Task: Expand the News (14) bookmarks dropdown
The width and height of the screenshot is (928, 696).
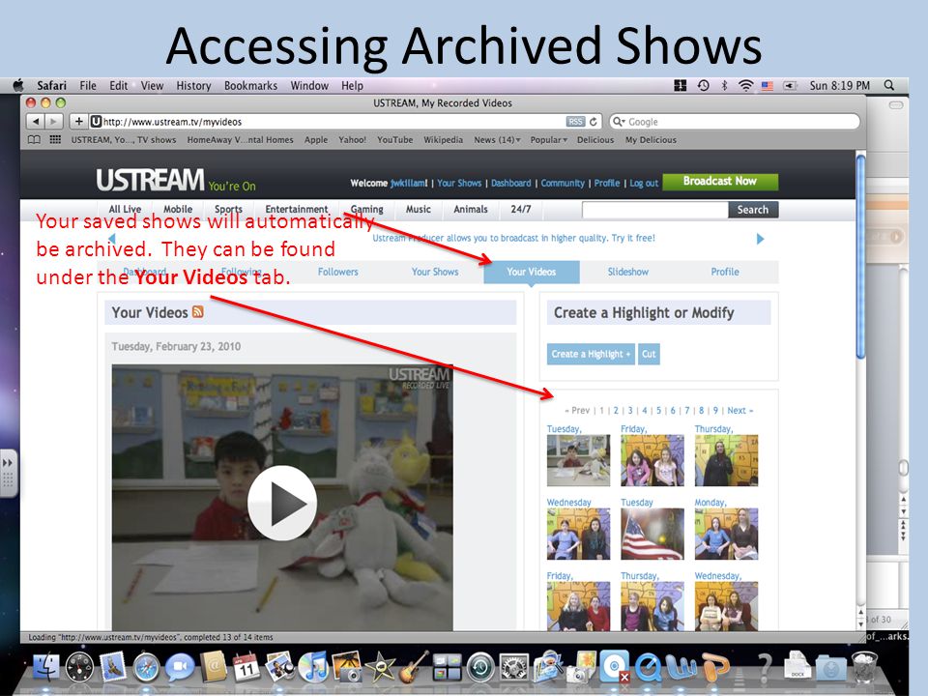Action: (x=497, y=139)
